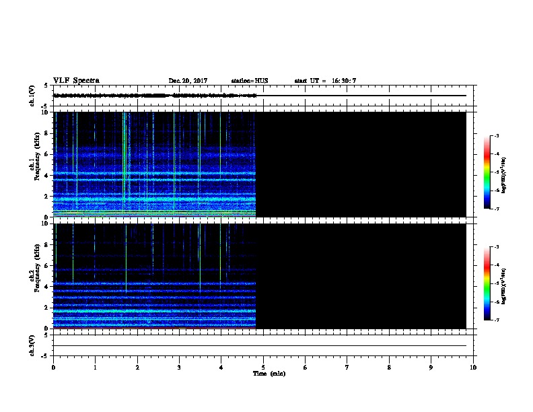Click time axis tick label "4"
Screen dimensions: 533x412
[221, 368]
